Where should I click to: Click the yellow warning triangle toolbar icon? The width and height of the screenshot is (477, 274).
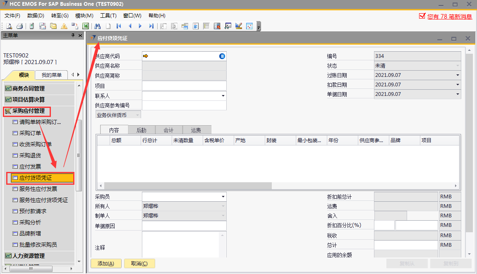64,26
